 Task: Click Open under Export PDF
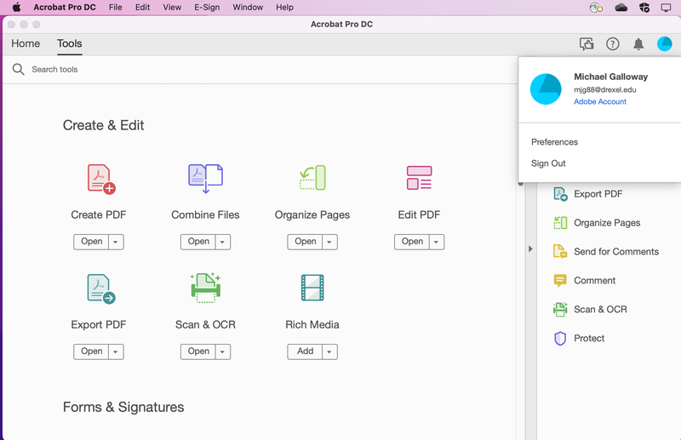[x=91, y=351]
